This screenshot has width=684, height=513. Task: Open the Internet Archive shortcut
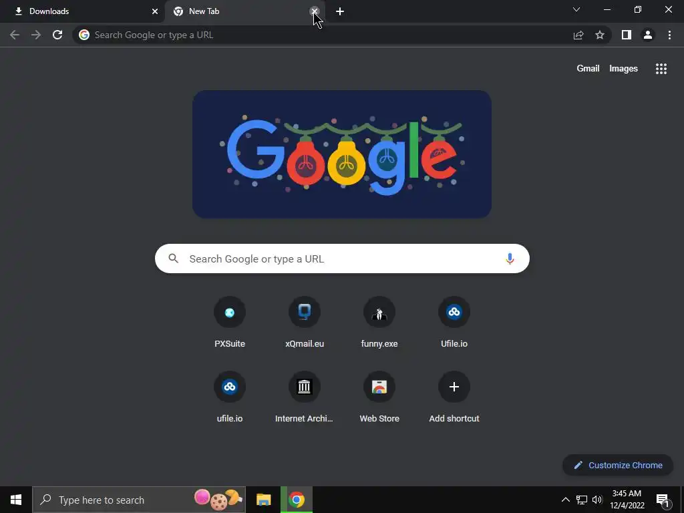point(305,397)
